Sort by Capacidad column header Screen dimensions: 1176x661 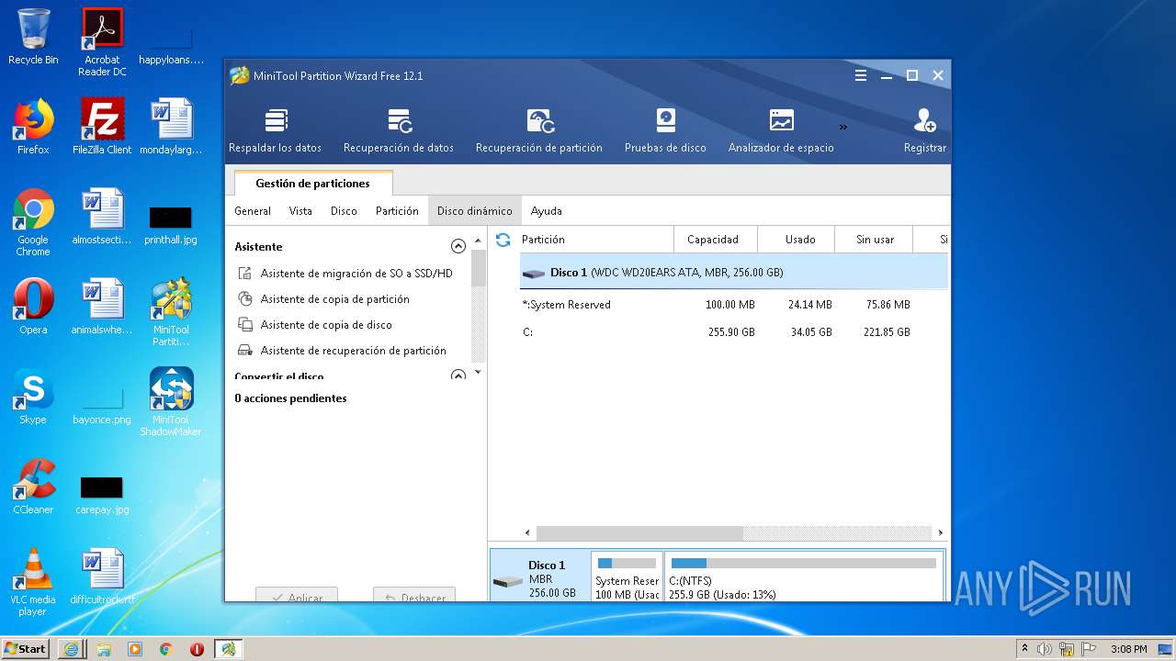[x=716, y=240]
